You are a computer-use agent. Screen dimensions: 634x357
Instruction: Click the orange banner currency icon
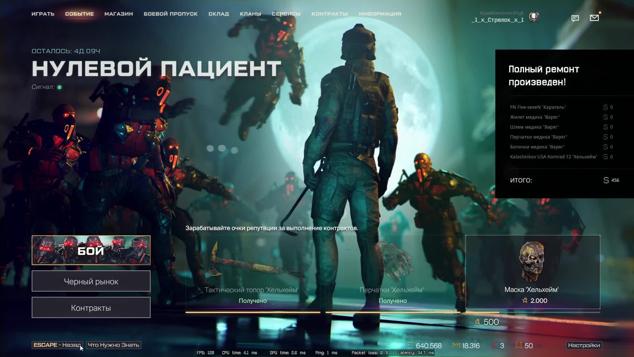point(518,345)
